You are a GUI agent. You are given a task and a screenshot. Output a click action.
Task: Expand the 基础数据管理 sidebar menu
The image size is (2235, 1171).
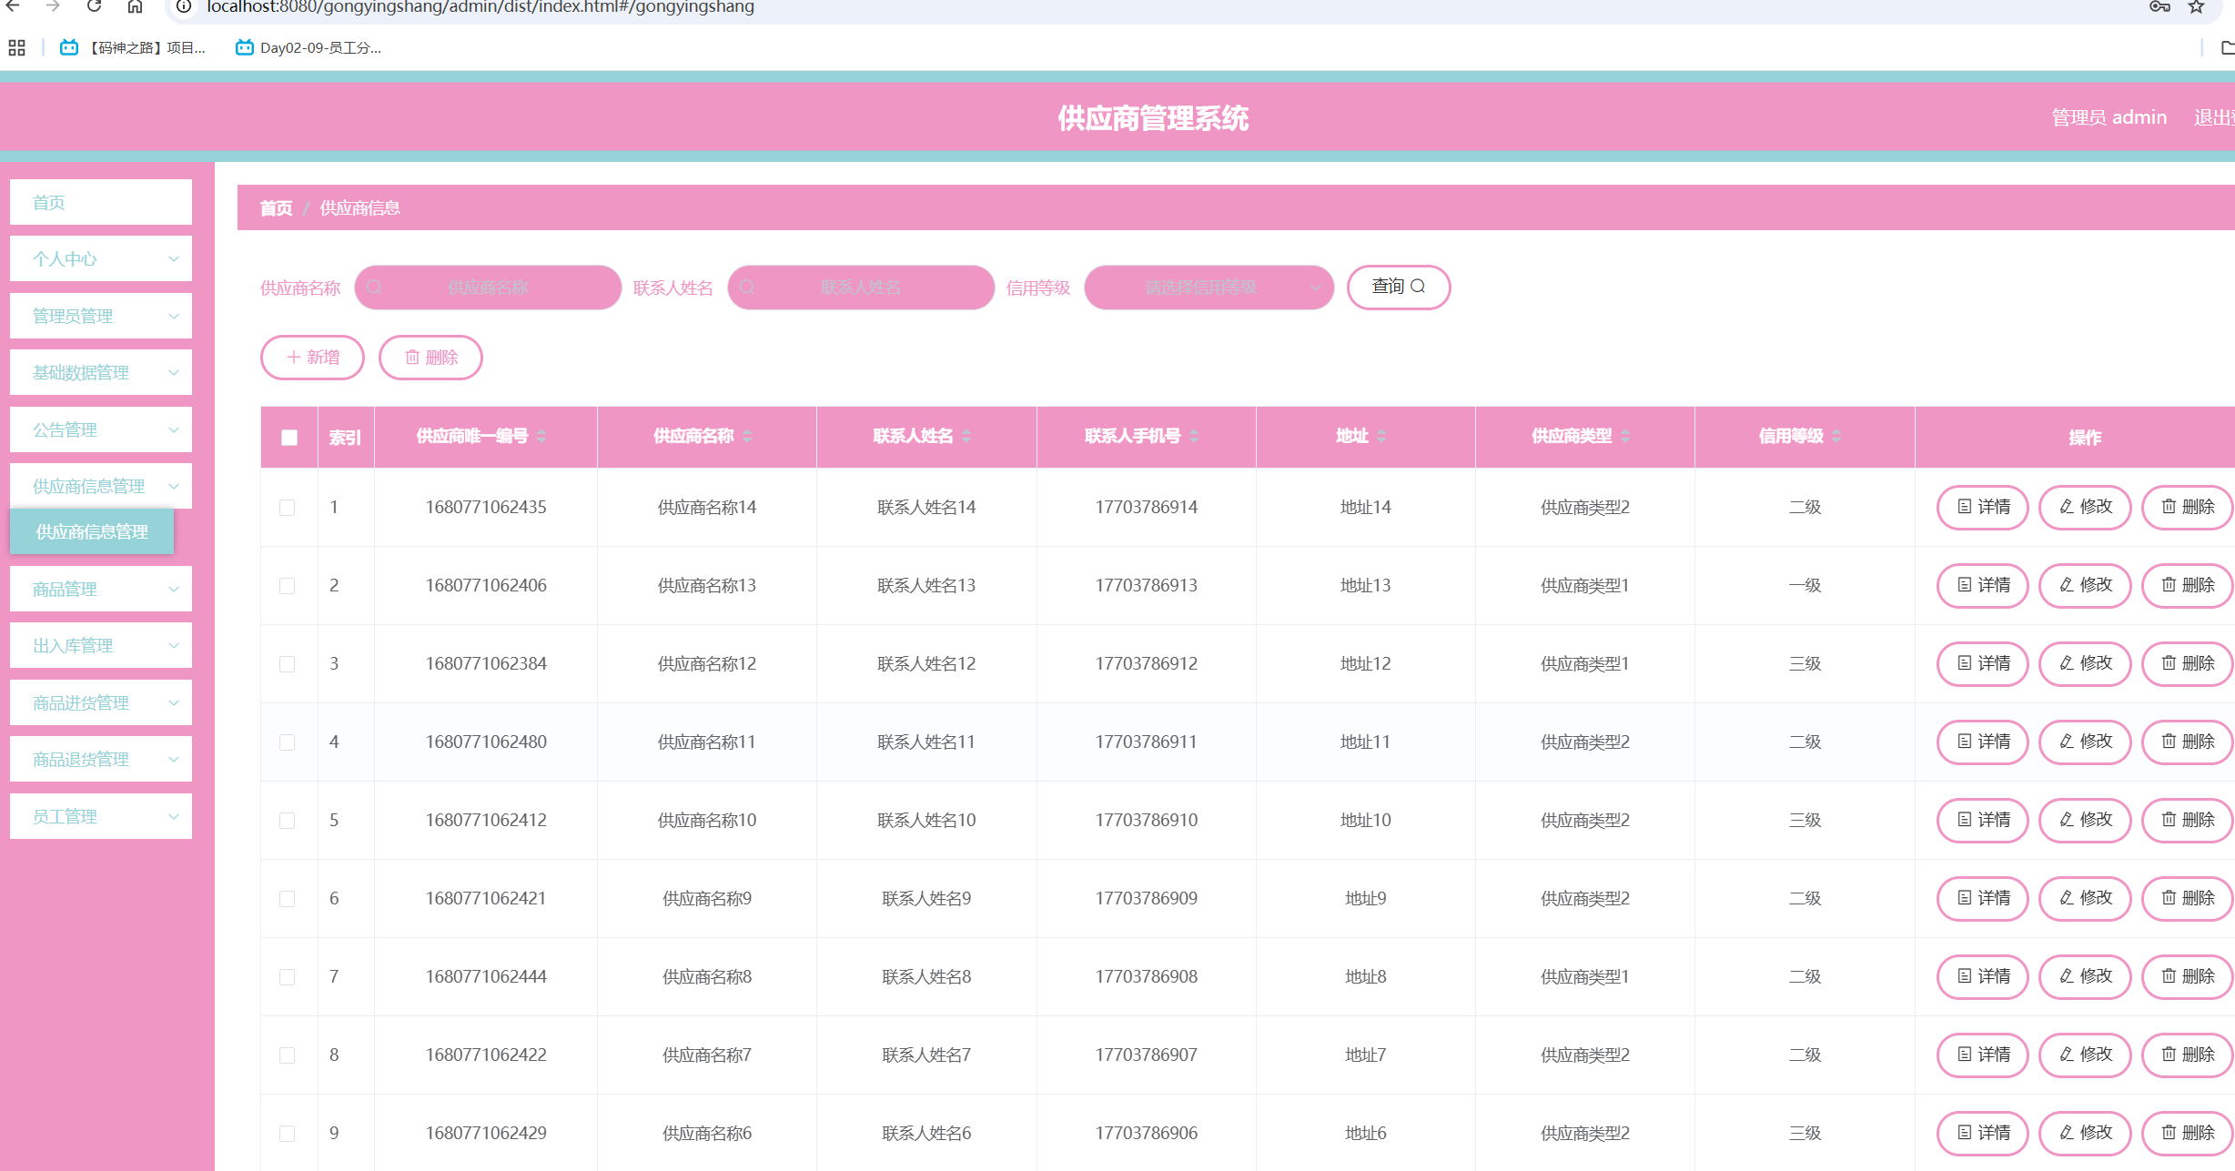coord(101,372)
